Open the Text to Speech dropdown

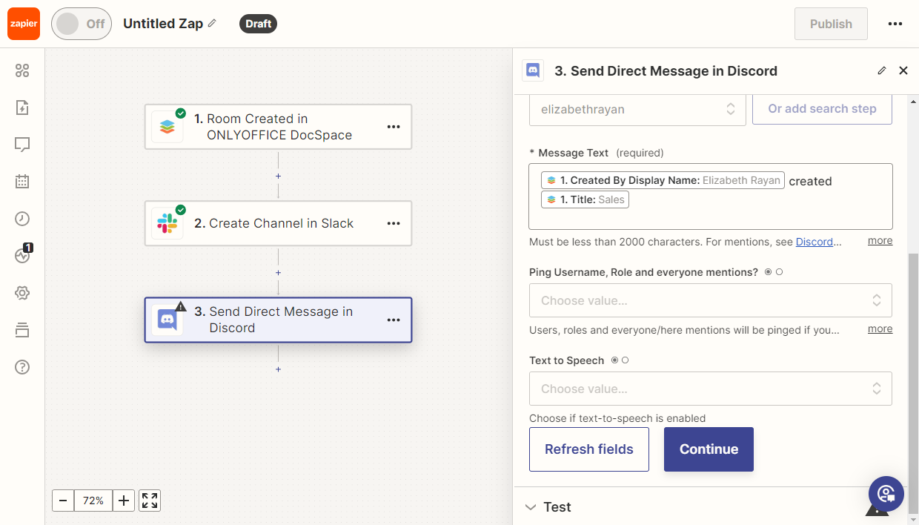(x=710, y=389)
